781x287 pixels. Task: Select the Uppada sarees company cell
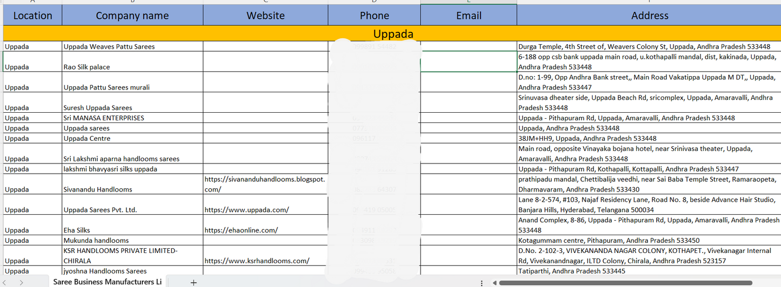(x=132, y=128)
